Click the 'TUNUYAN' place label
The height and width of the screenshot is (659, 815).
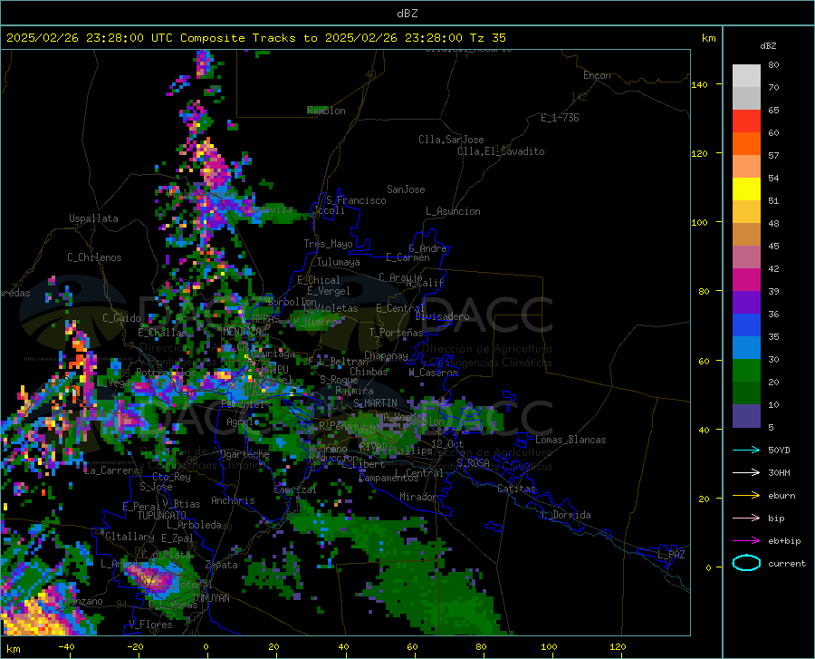coord(210,597)
